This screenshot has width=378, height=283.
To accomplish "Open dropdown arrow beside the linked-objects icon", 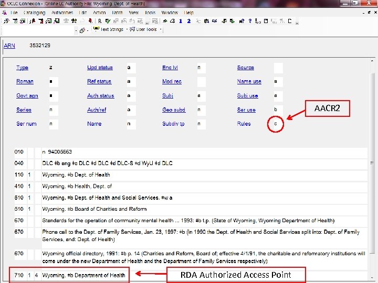I will [x=88, y=30].
